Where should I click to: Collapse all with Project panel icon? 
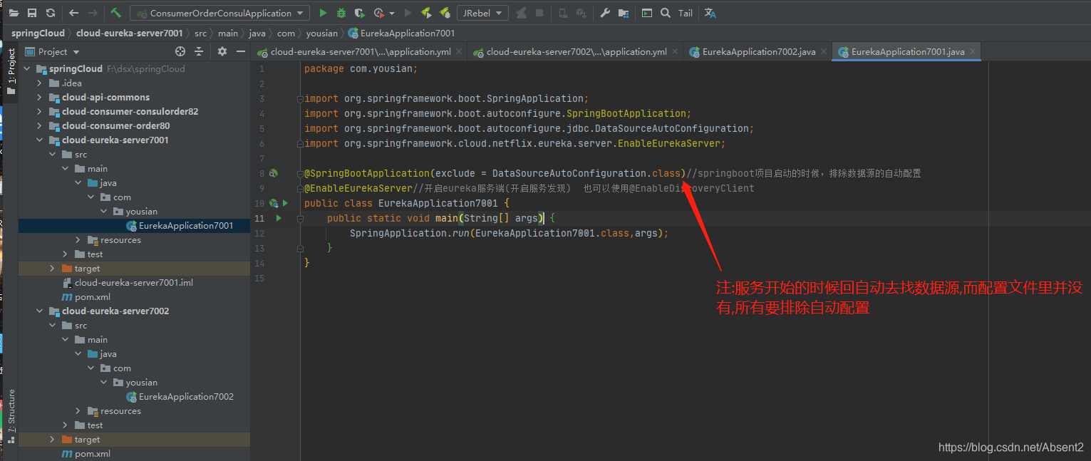199,51
